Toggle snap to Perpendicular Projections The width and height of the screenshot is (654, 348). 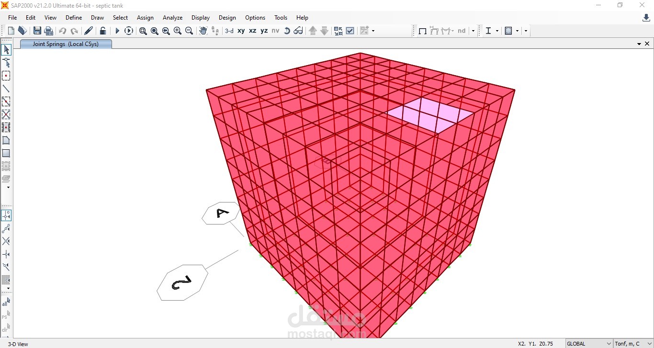[6, 254]
